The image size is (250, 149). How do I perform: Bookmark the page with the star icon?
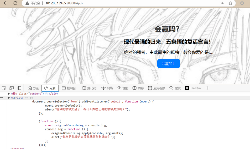pos(230,3)
